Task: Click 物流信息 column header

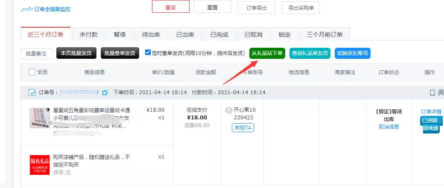Action: pos(299,72)
